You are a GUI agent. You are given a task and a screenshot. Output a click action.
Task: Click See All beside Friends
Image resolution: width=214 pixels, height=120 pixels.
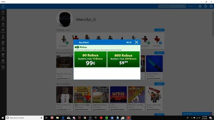tap(159, 30)
